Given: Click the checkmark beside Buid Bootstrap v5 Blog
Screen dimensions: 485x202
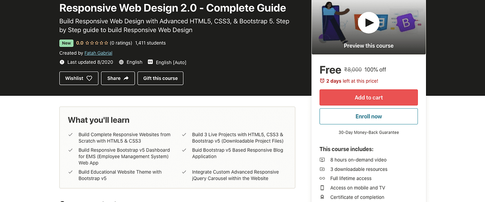Looking at the screenshot, I should pos(184,150).
